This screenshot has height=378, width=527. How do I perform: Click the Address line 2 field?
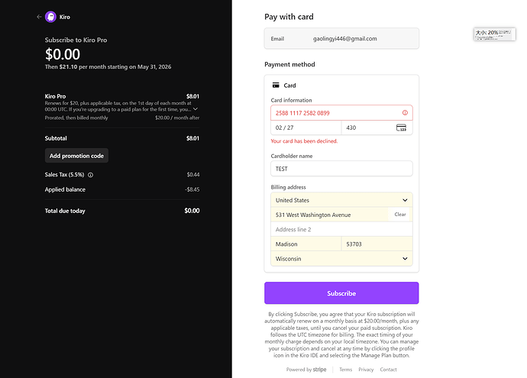pos(341,230)
